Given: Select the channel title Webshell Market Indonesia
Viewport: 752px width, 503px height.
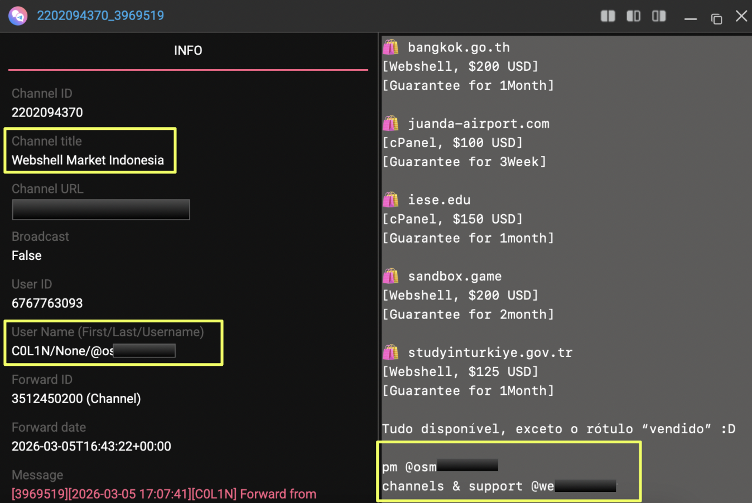Looking at the screenshot, I should coord(88,161).
